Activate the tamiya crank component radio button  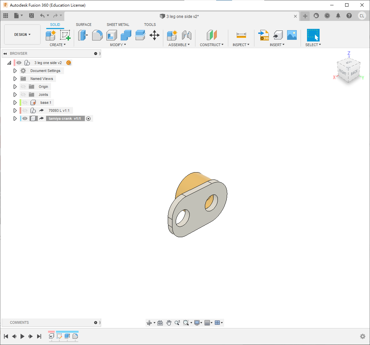click(x=88, y=118)
